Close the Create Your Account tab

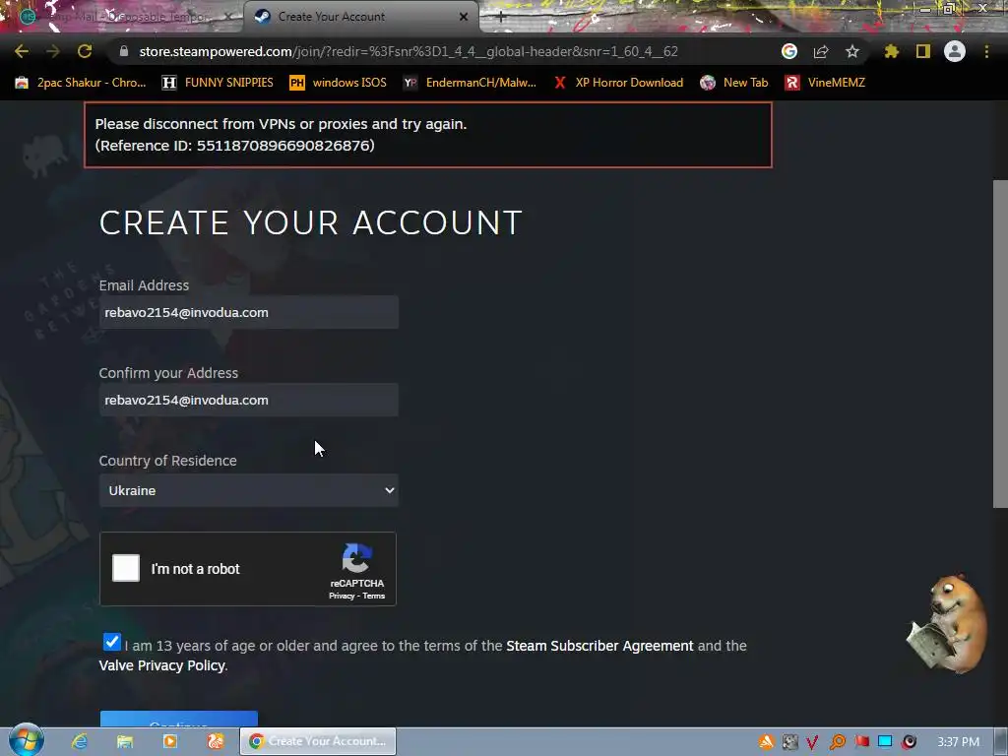pos(464,17)
